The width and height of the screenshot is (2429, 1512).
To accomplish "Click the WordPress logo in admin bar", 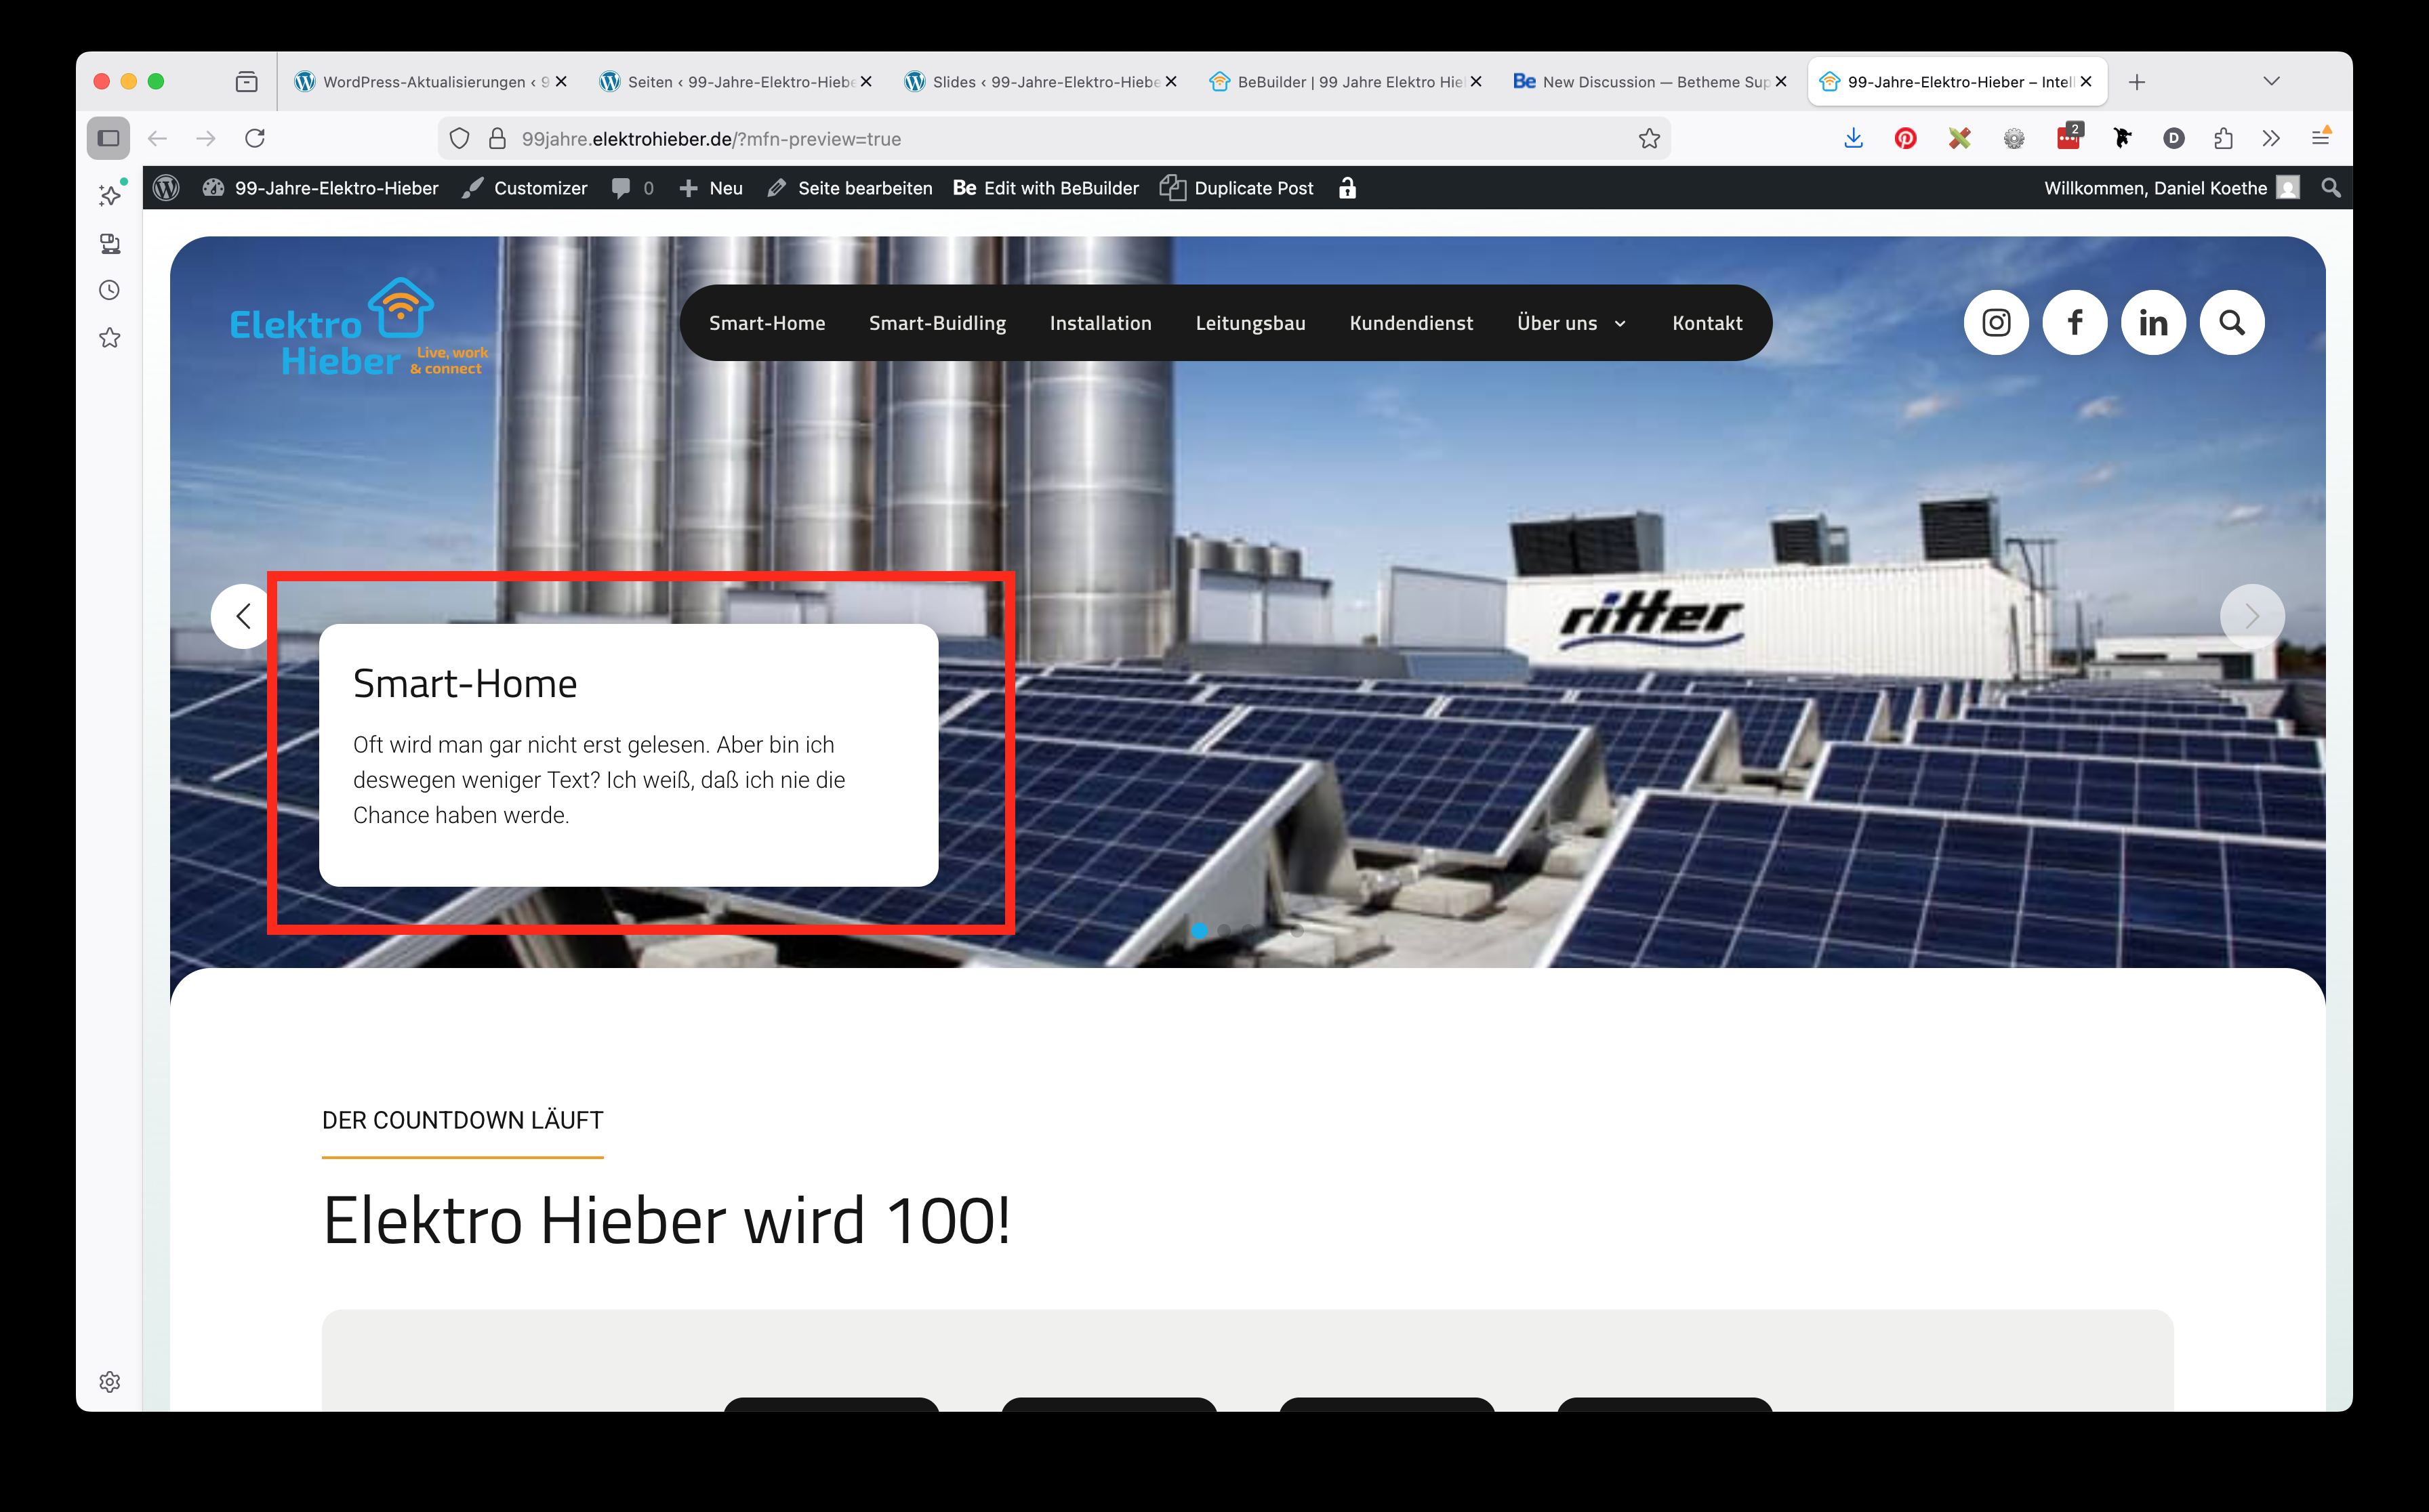I will coord(167,188).
